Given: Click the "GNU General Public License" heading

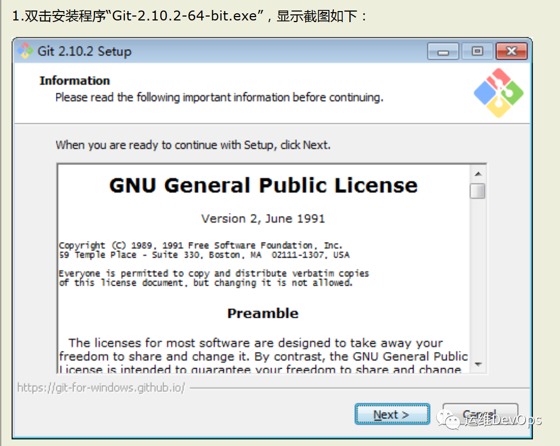Looking at the screenshot, I should (263, 186).
